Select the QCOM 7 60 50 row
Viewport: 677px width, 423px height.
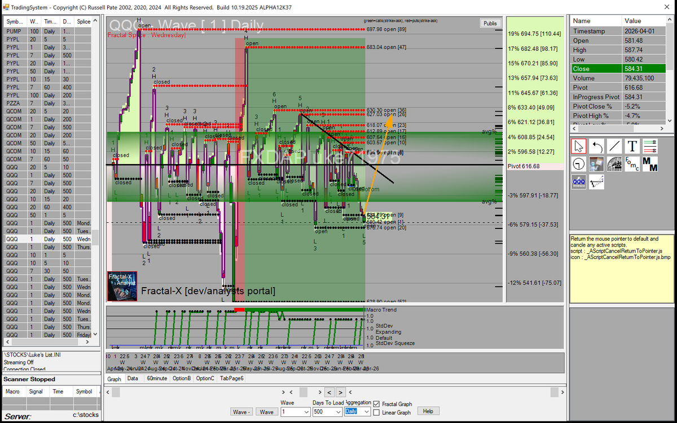tap(49, 160)
